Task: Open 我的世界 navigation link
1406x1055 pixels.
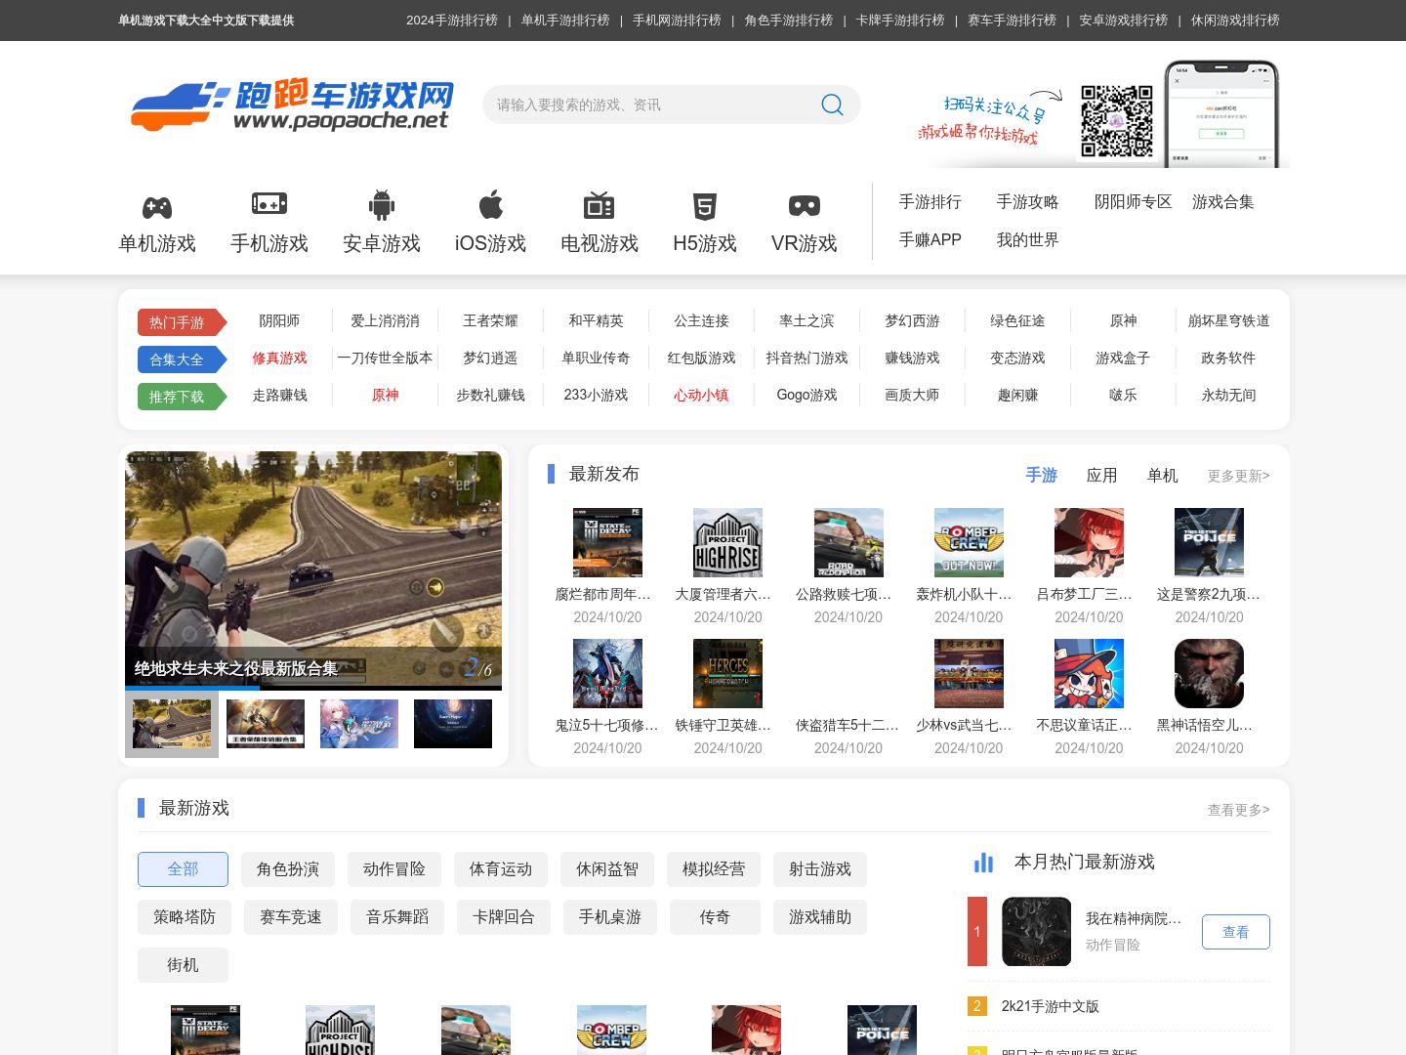Action: (x=1028, y=240)
